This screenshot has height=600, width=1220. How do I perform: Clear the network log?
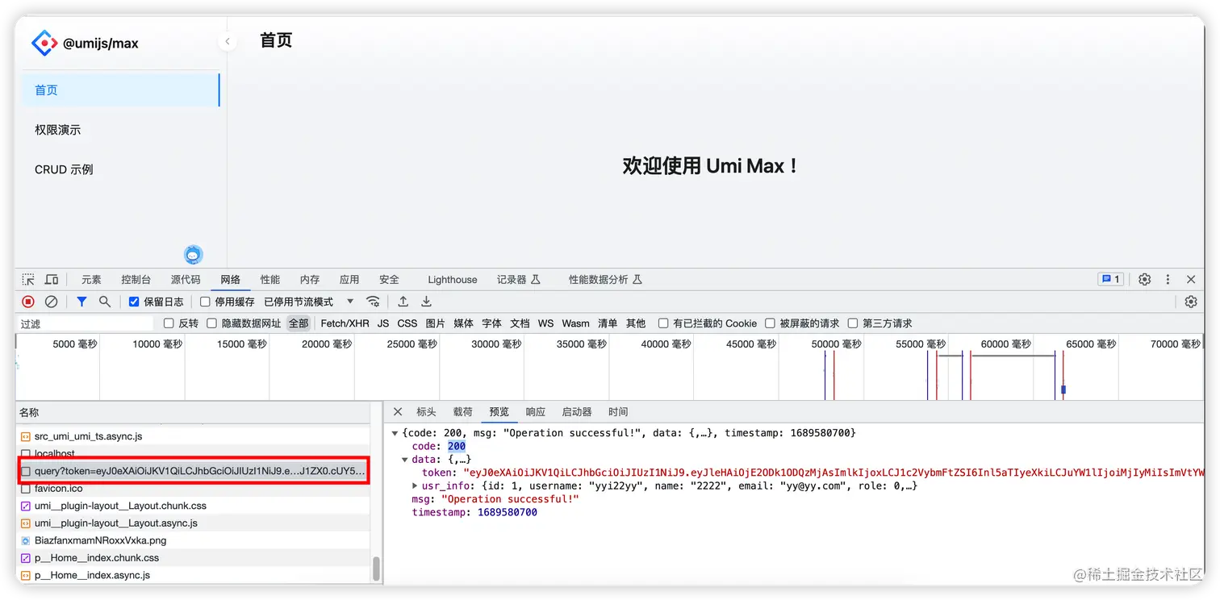(x=51, y=302)
